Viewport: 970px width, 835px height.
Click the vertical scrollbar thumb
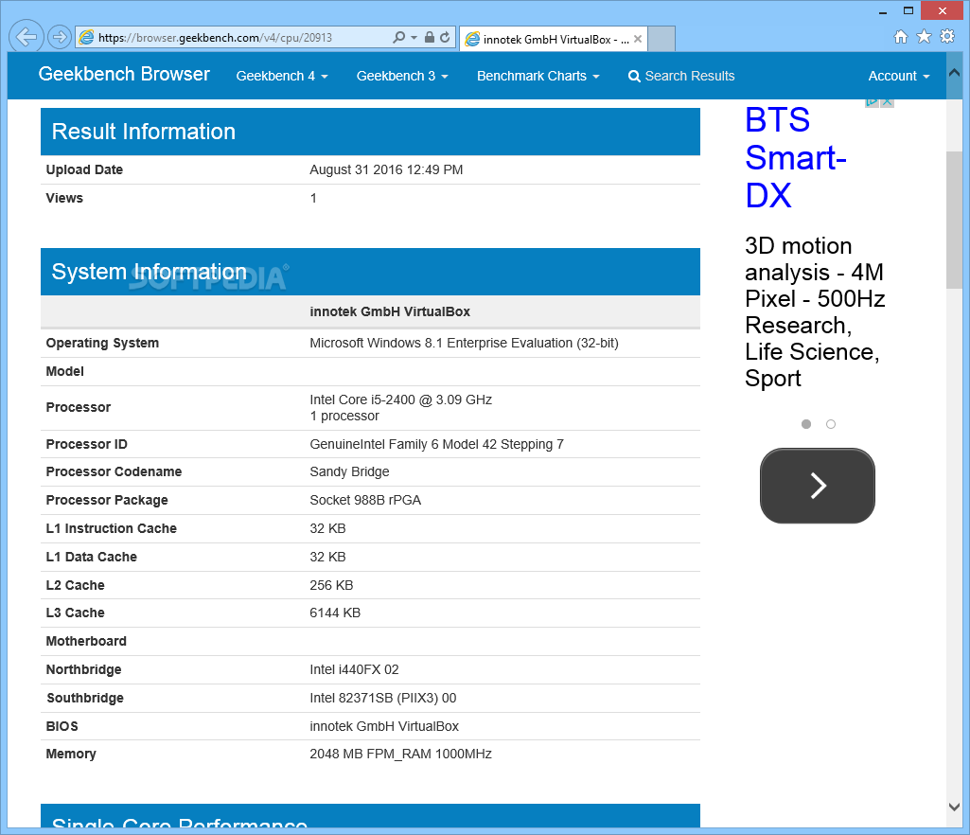click(x=955, y=220)
